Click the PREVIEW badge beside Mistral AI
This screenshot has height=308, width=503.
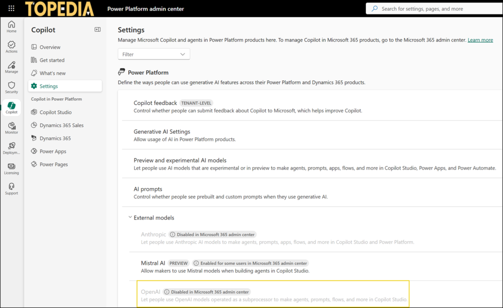click(178, 263)
